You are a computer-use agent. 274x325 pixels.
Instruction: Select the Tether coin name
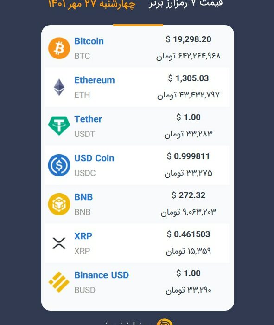pos(88,119)
